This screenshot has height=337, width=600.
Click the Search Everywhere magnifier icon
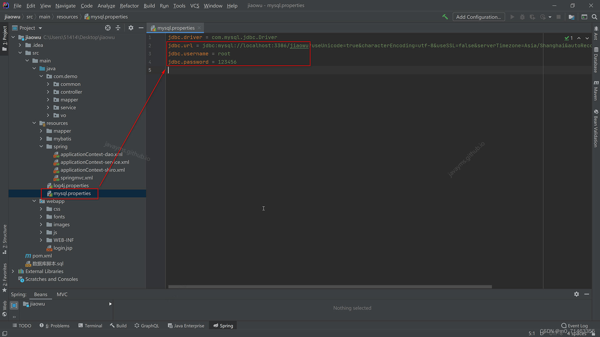(594, 17)
